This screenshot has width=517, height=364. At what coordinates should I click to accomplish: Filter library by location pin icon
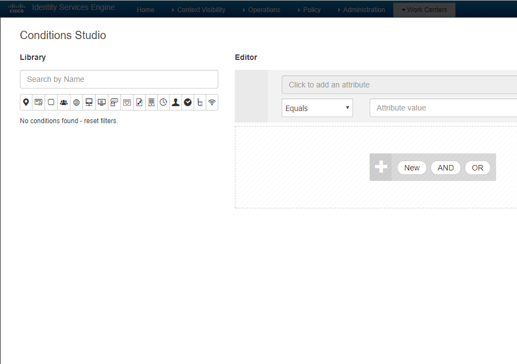tap(26, 102)
